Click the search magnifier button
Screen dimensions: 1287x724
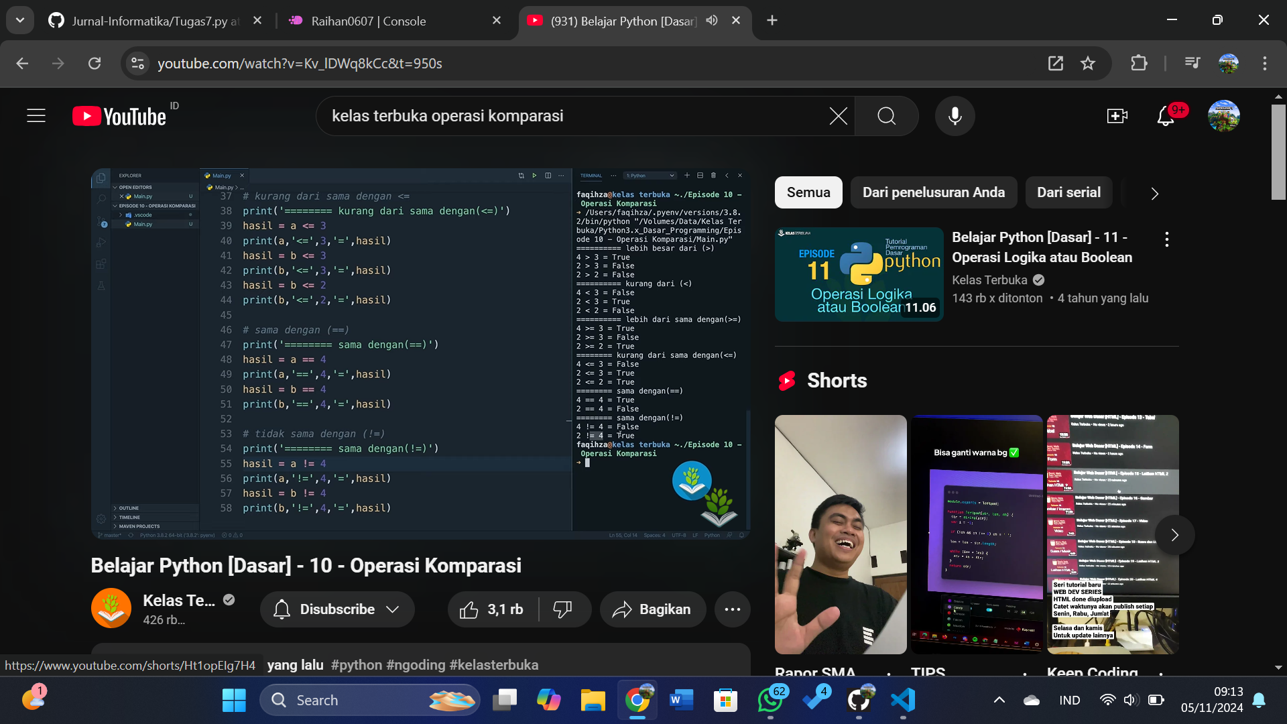tap(886, 116)
